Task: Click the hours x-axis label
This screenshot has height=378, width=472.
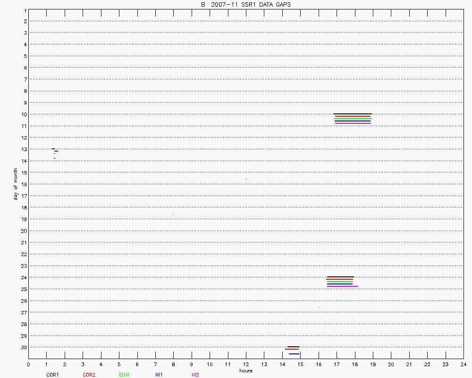Action: (245, 371)
